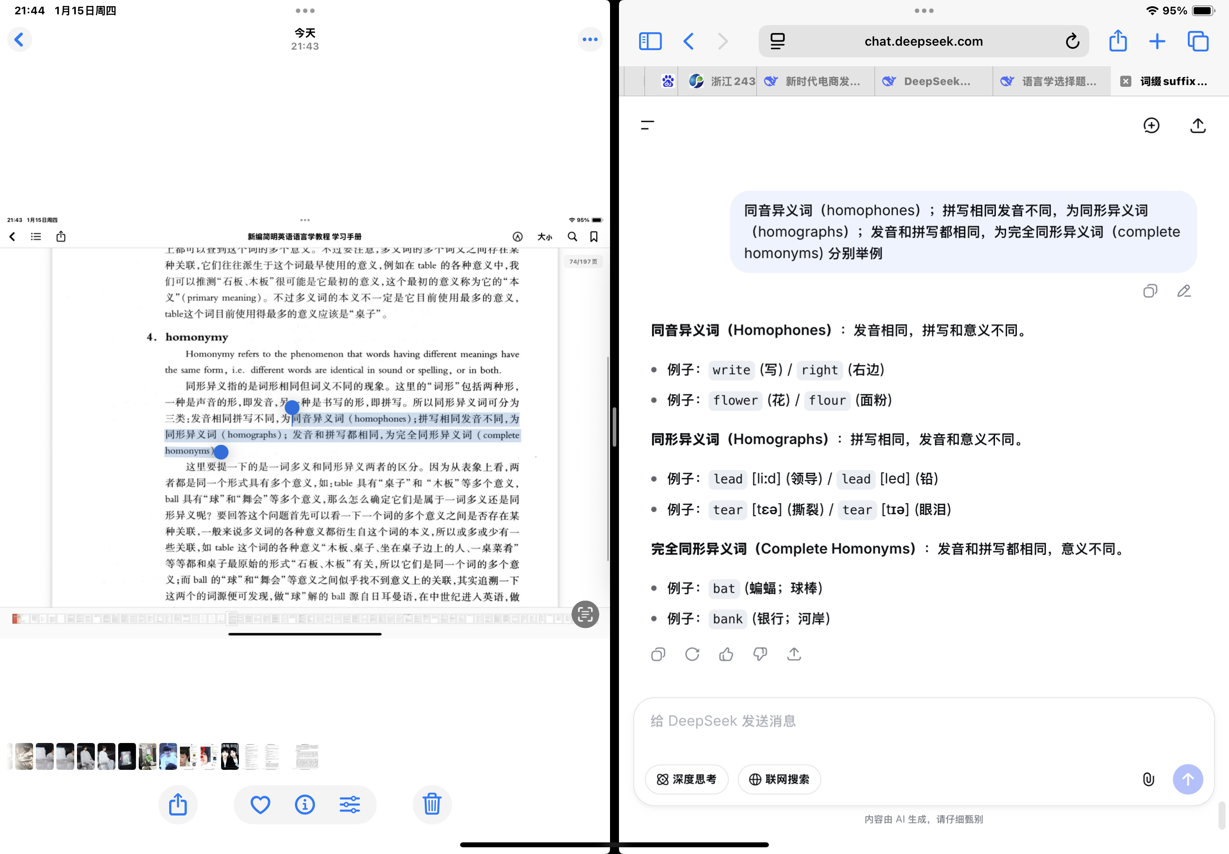The width and height of the screenshot is (1229, 854).
Task: Send the message with the blue arrow
Action: click(x=1188, y=780)
